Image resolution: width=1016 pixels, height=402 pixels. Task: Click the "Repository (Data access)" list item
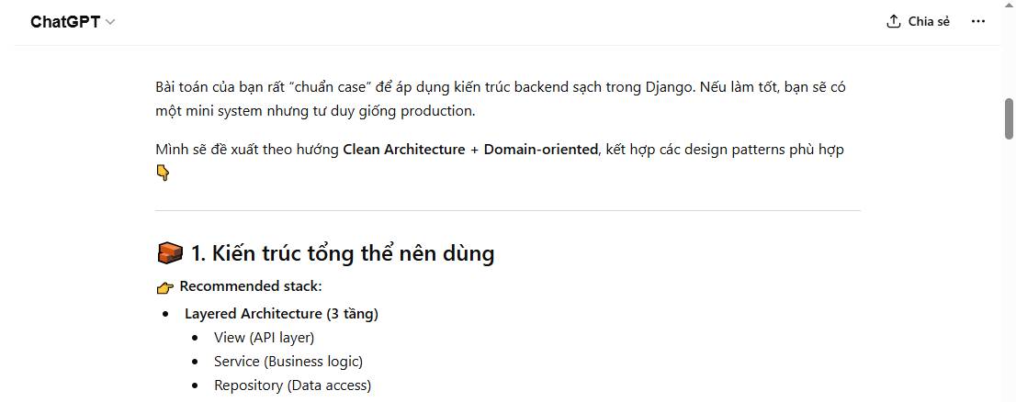click(x=292, y=385)
